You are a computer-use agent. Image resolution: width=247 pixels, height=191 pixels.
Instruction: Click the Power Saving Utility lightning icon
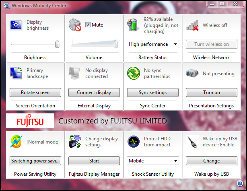(x=16, y=142)
